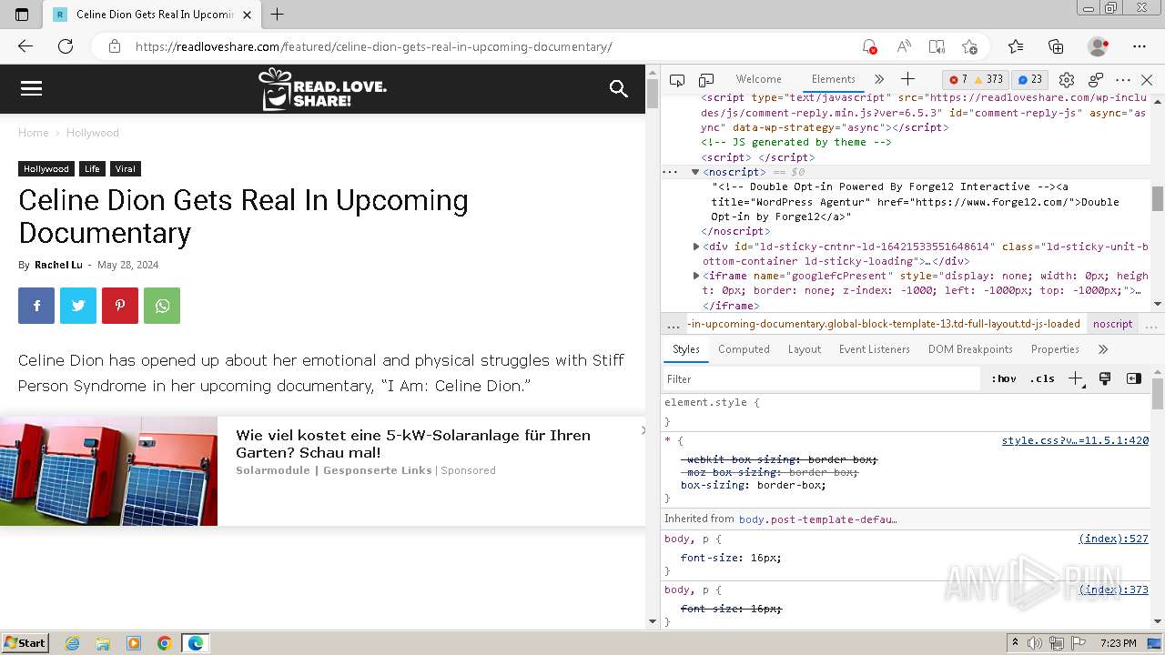Select the noscript breadcrumb item

[x=1112, y=324]
